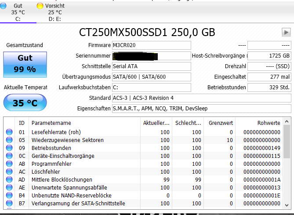The height and width of the screenshot is (215, 294).
Task: Click Grenzwert 10 in Wiederzugewiesene Sektoren row
Action: (230, 140)
